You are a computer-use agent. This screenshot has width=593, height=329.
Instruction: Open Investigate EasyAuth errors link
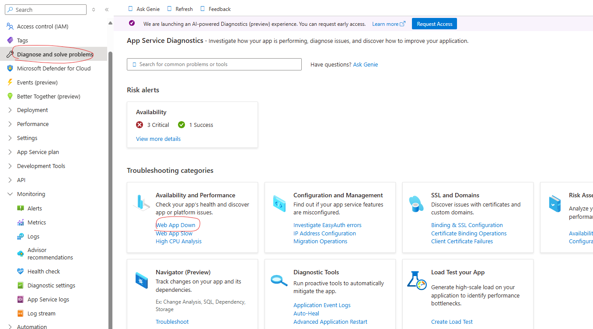tap(328, 225)
